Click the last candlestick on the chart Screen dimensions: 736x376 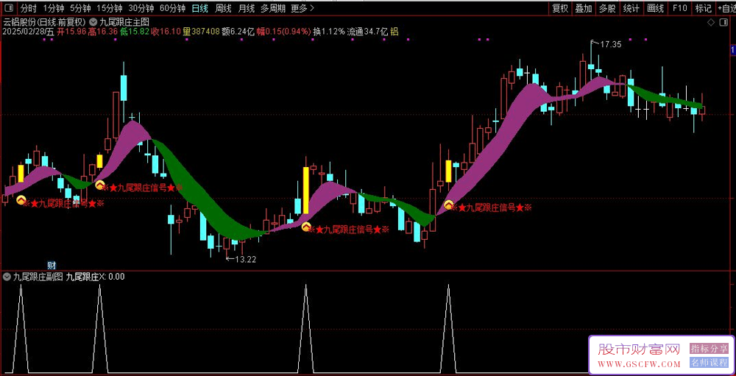[702, 108]
